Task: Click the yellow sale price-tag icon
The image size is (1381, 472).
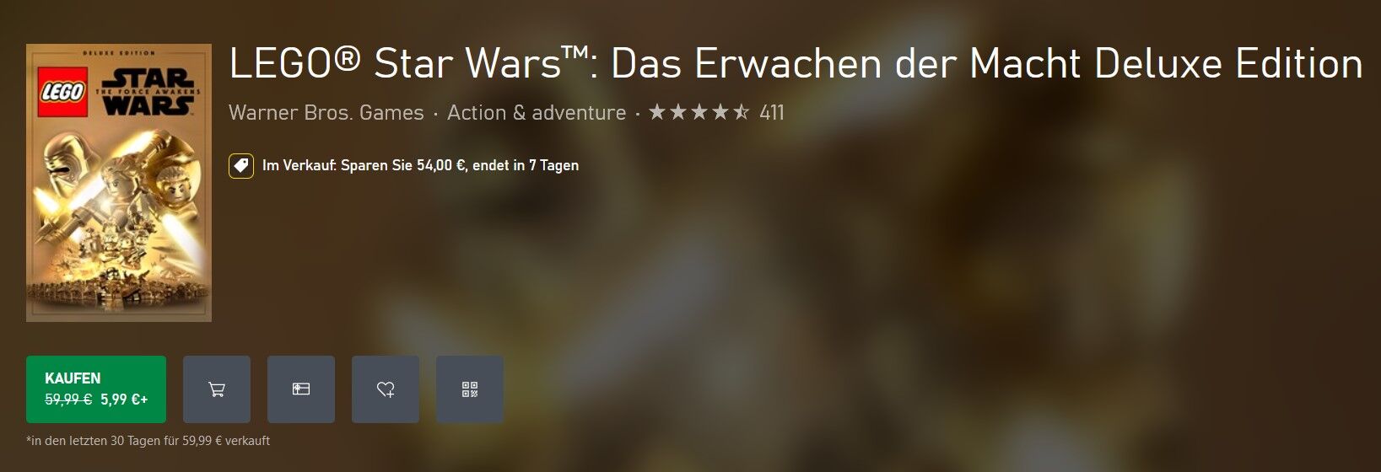Action: (241, 166)
